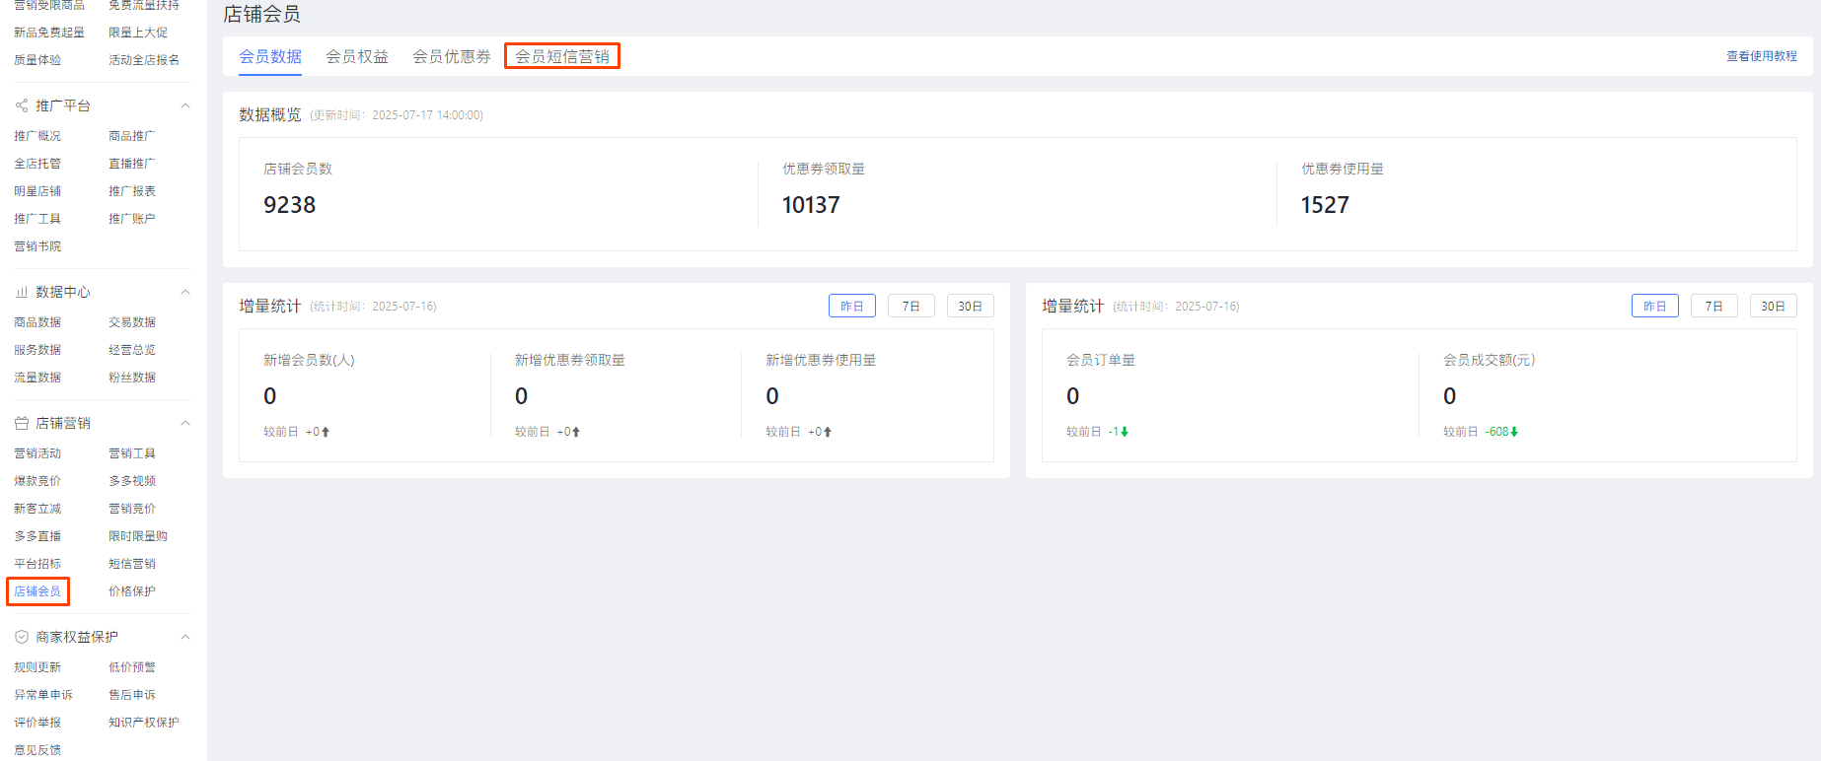The width and height of the screenshot is (1821, 761).
Task: Collapse the 店铺营销 section chevron
Action: (x=184, y=423)
